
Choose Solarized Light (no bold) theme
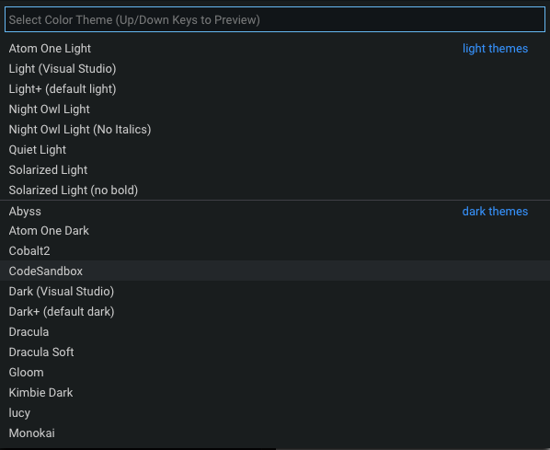(275, 190)
